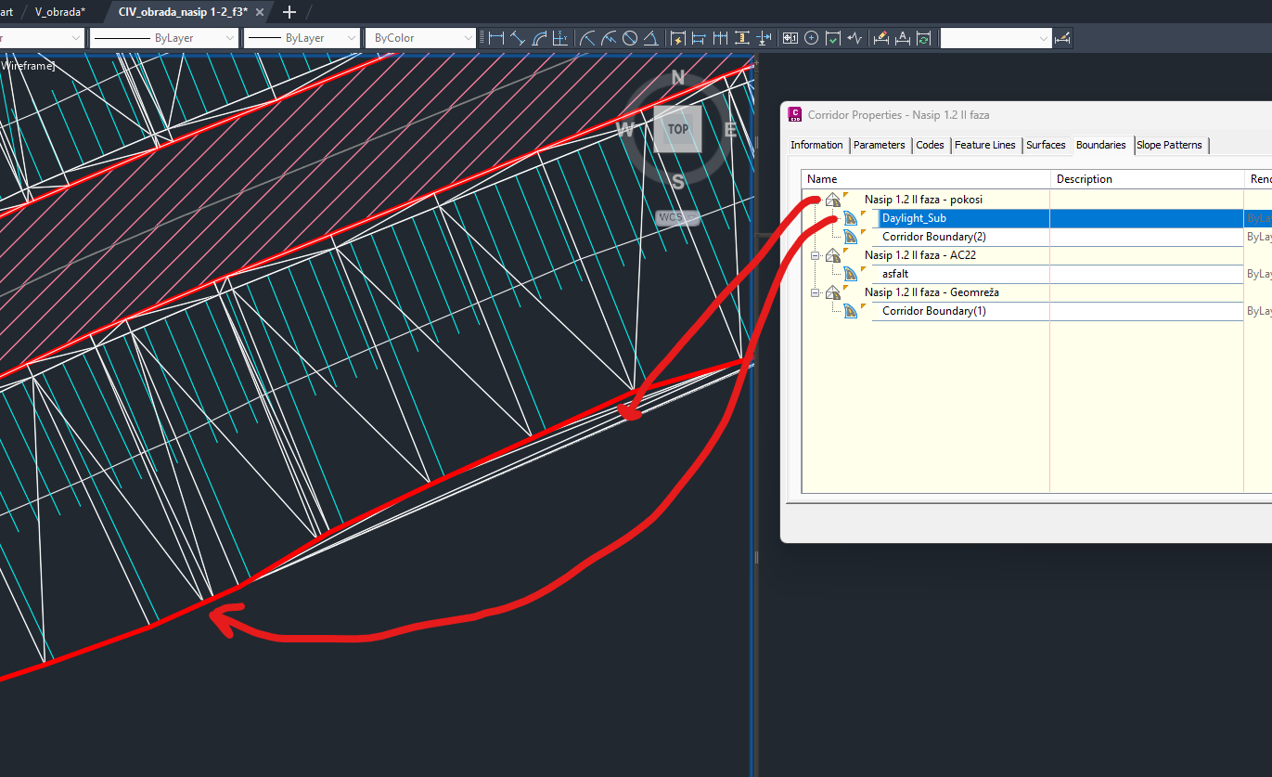1272x777 pixels.
Task: Select the Angular dimension tool
Action: coord(651,38)
